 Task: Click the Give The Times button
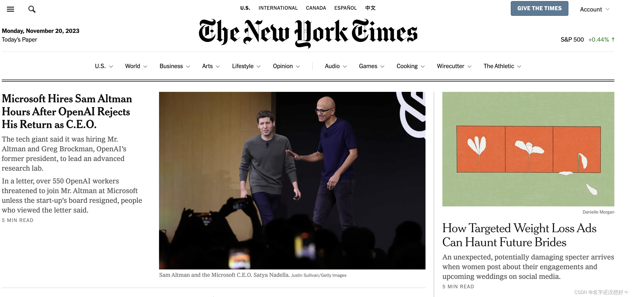pos(540,8)
